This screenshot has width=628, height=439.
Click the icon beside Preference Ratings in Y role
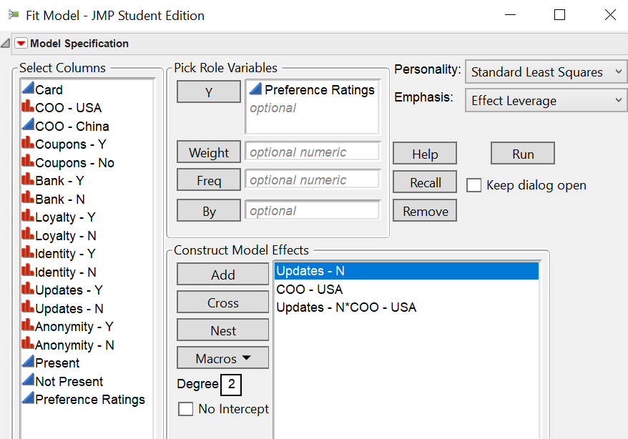click(x=255, y=89)
